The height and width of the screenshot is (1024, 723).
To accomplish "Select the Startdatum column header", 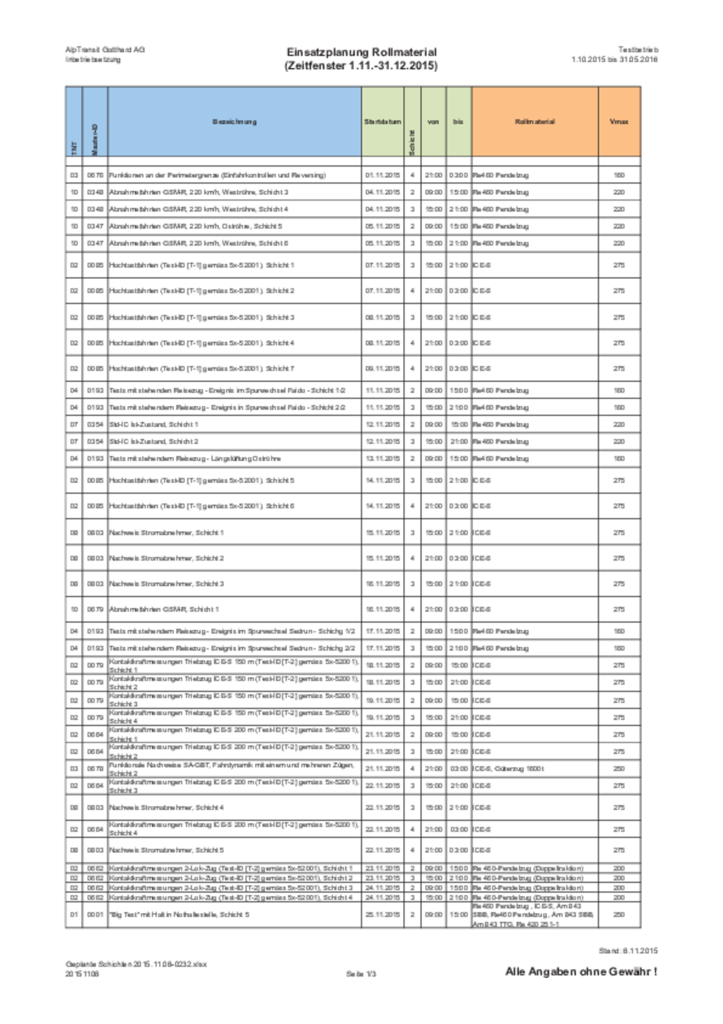I will (x=383, y=121).
